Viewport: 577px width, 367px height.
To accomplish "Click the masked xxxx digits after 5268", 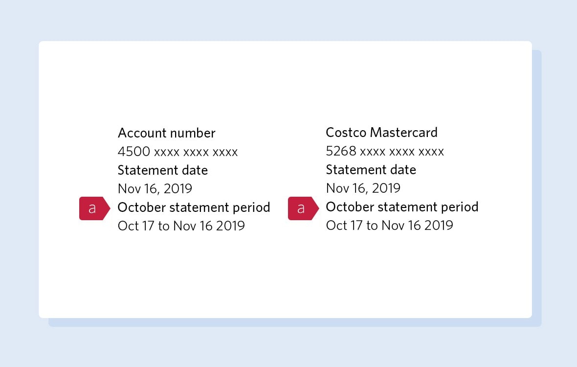I will click(402, 152).
